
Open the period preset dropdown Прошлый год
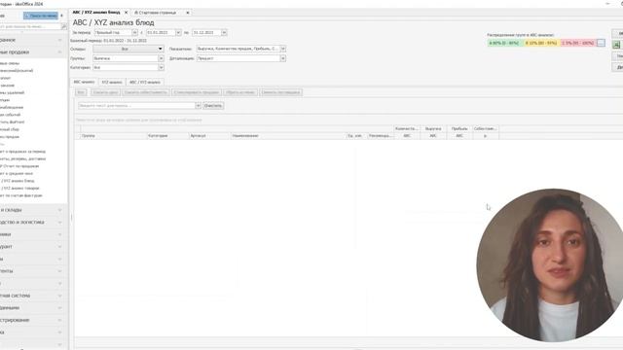point(134,32)
